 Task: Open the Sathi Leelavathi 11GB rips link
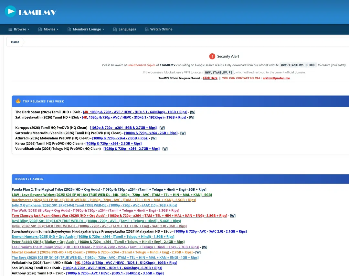click(x=134, y=117)
